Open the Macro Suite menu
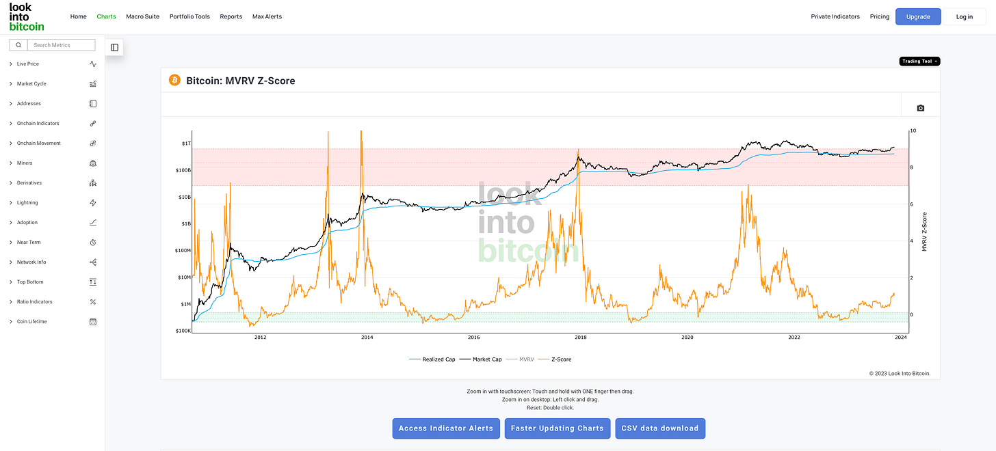This screenshot has width=996, height=451. coord(143,16)
